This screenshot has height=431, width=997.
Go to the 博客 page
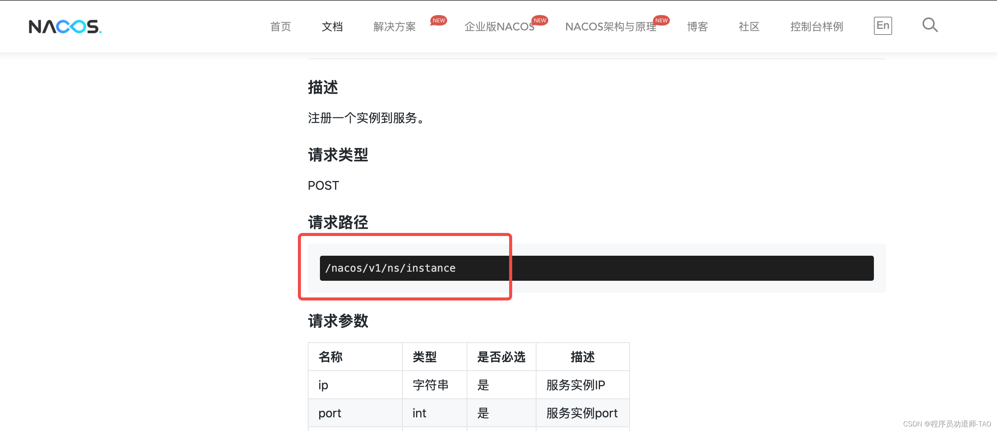click(698, 27)
